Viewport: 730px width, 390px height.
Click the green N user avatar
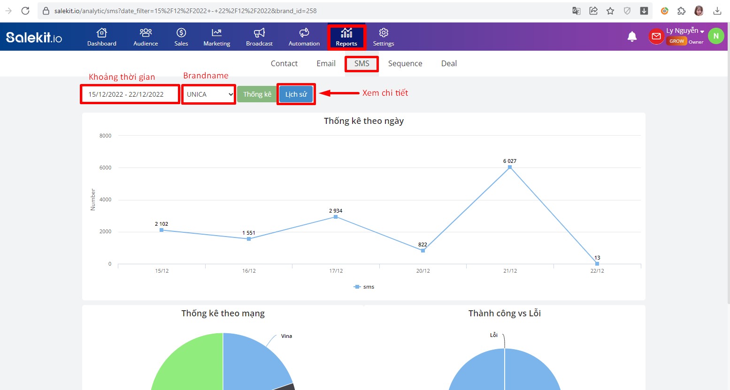tap(716, 36)
